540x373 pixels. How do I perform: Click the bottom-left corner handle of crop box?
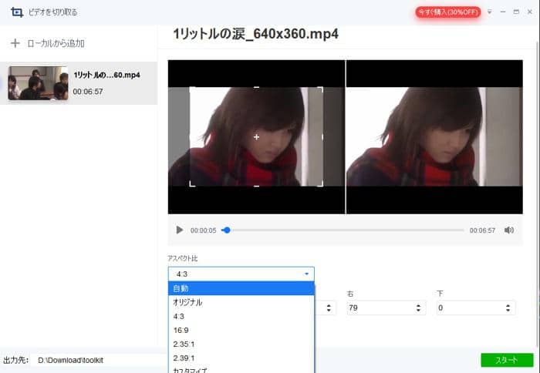[192, 184]
